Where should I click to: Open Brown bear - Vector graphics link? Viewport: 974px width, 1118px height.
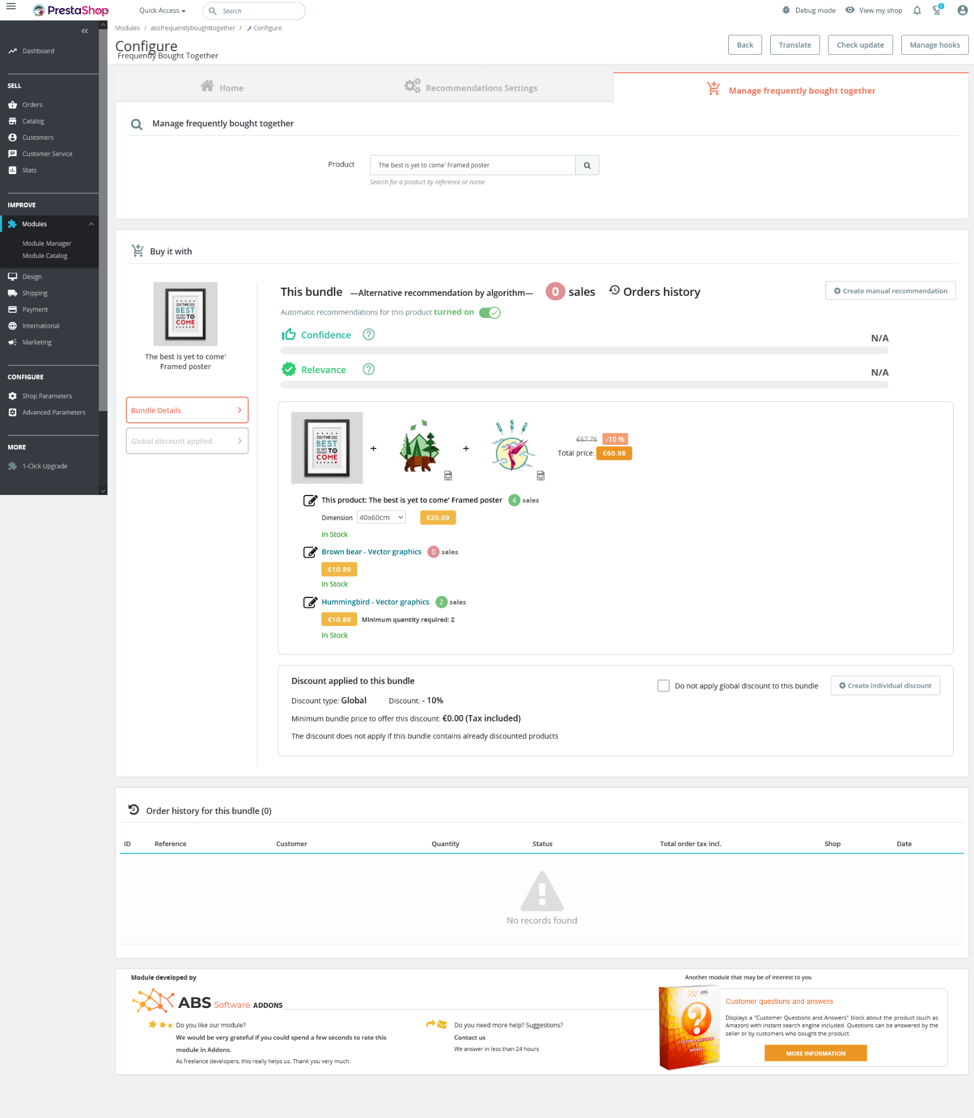point(371,552)
